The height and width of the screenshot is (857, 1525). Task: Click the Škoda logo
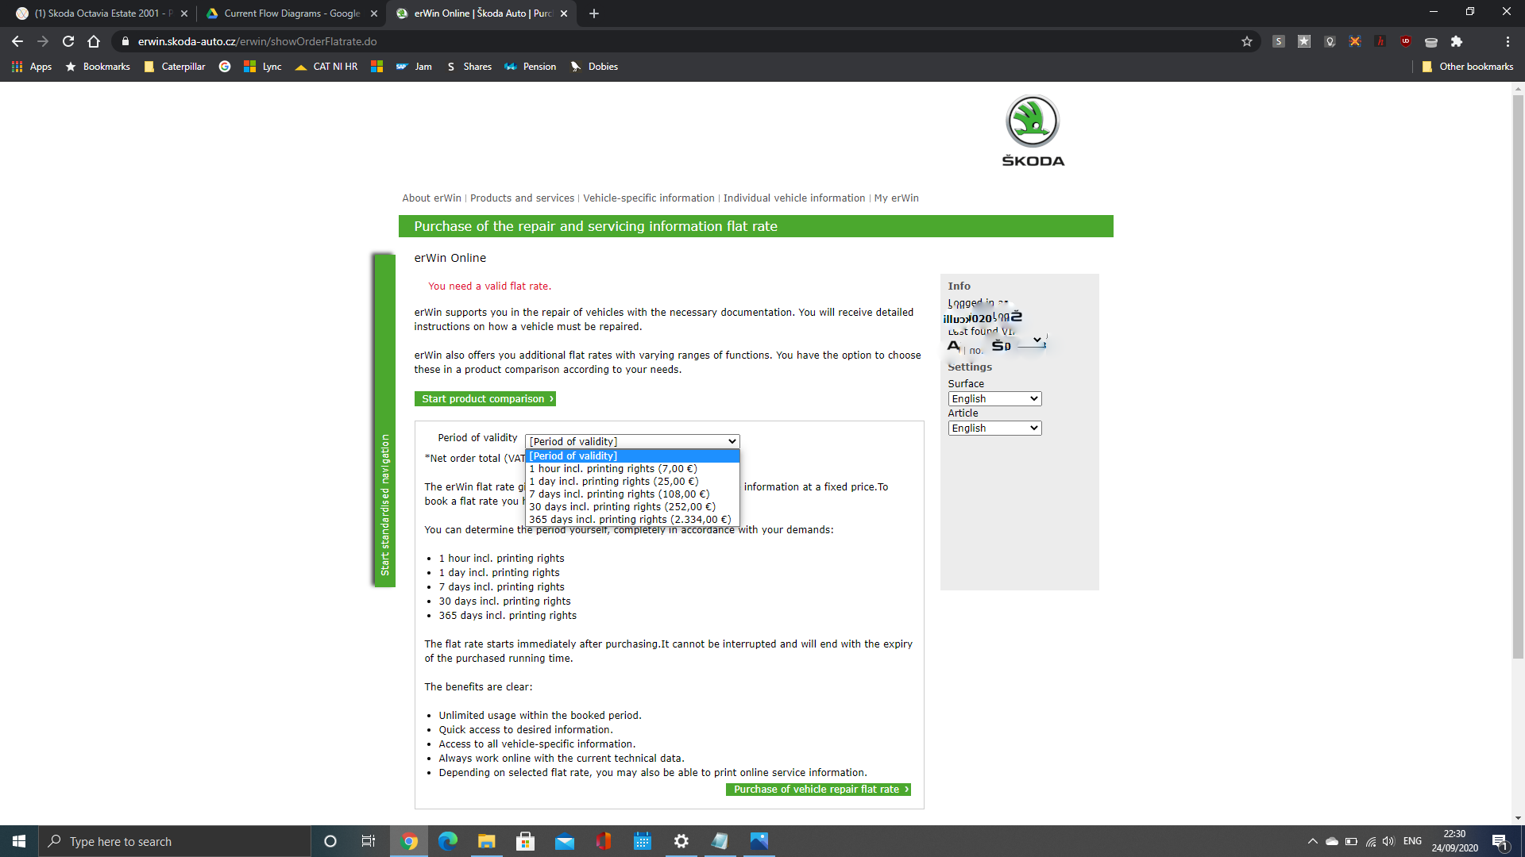point(1033,131)
